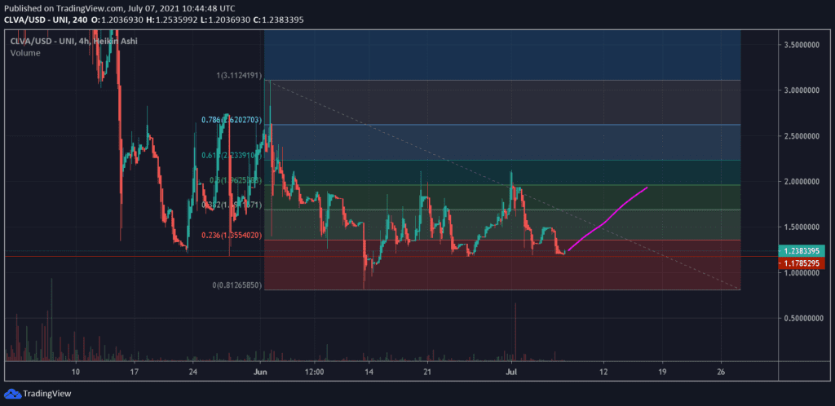The height and width of the screenshot is (406, 835).
Task: Open the TradingView brand text link
Action: coord(45,392)
